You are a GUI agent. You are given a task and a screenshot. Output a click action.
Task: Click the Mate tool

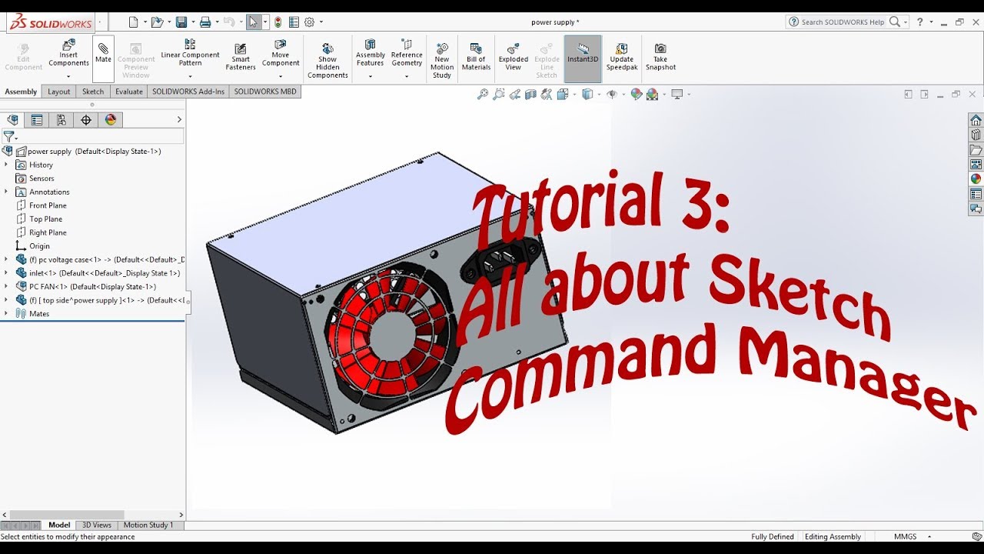click(103, 58)
